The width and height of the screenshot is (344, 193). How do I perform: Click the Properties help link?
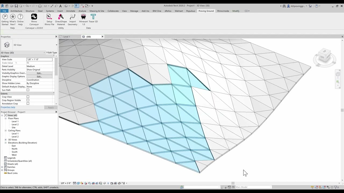click(8, 107)
